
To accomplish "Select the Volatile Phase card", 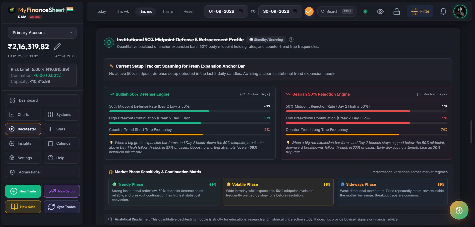I will click(x=278, y=192).
